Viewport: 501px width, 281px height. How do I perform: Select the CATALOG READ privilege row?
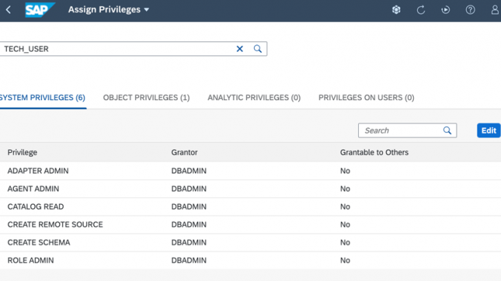coord(36,207)
